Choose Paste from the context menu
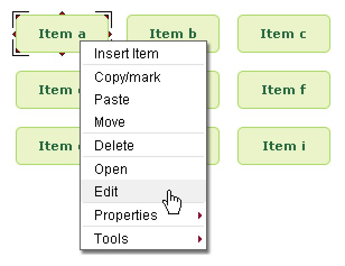This screenshot has width=345, height=266. click(x=112, y=100)
